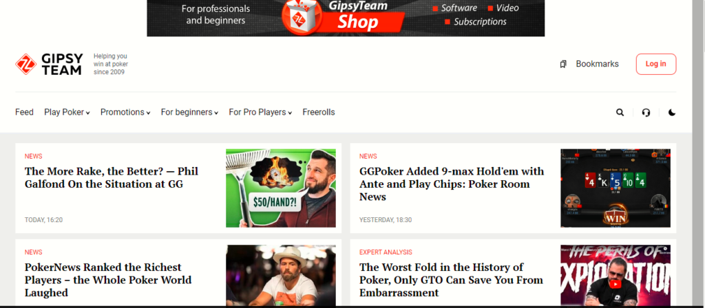Screen dimensions: 705x308
Task: Open the PokerNews Richest Players article
Action: coord(108,280)
